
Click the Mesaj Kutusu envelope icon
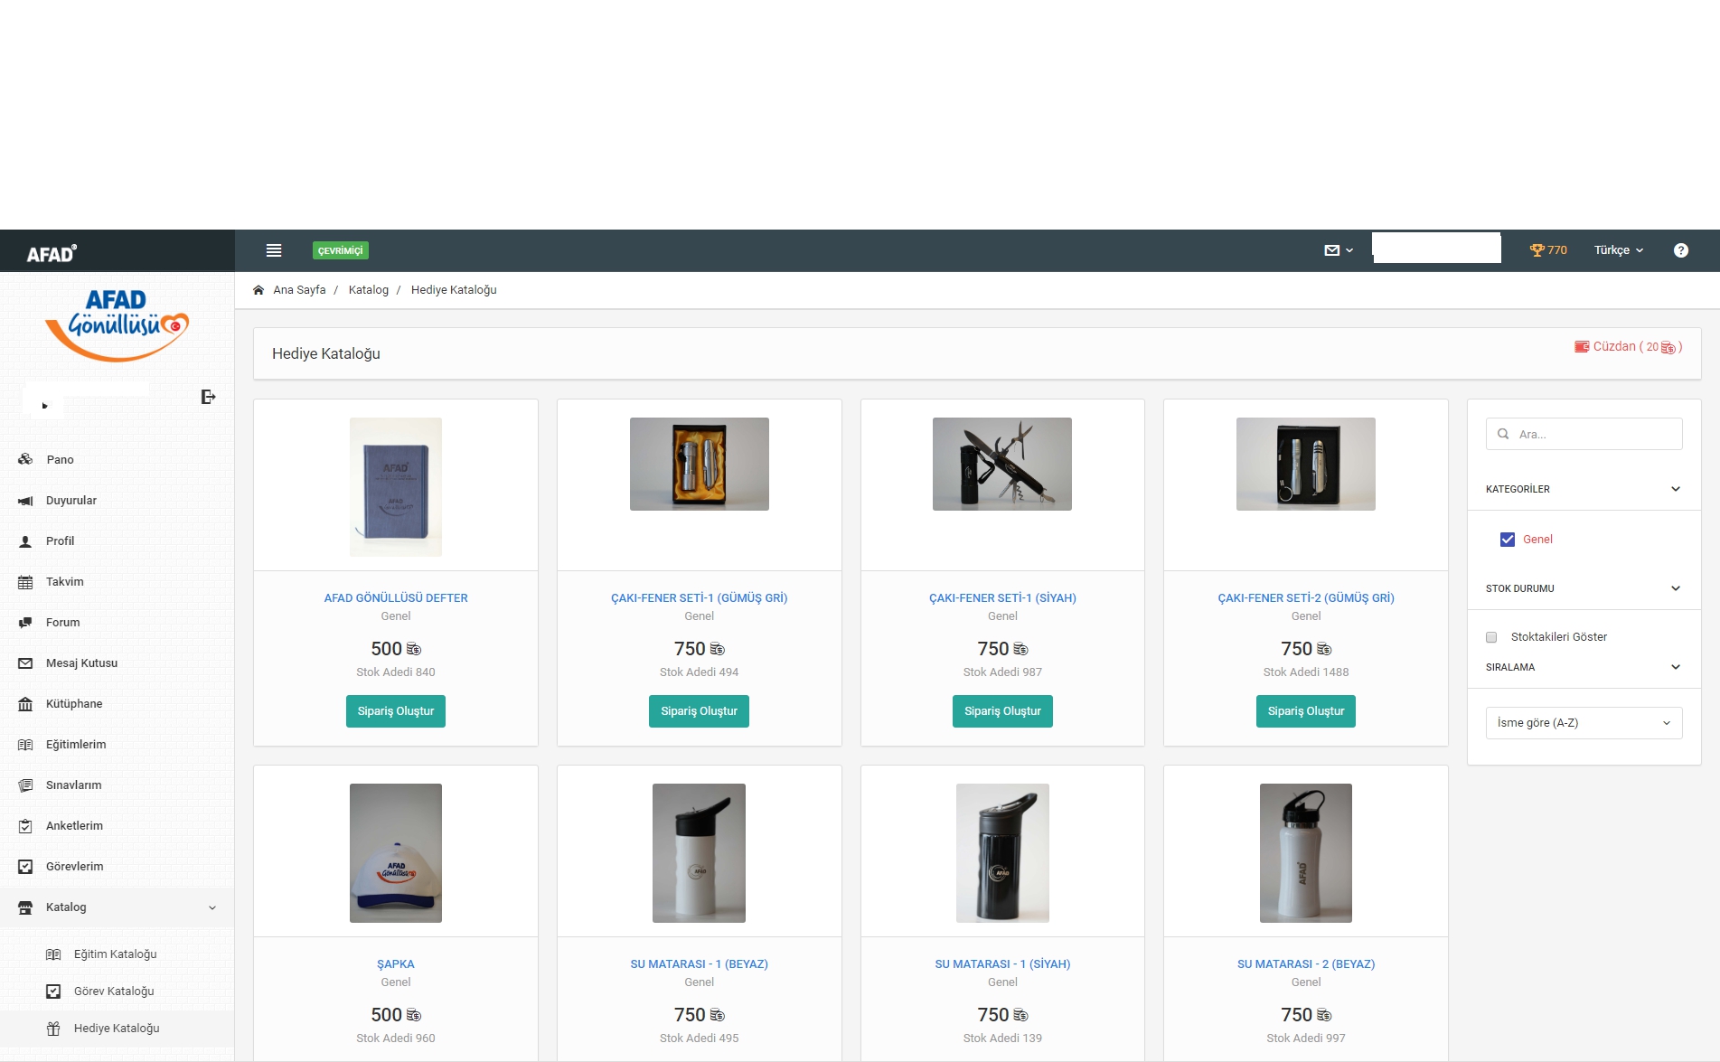(25, 663)
